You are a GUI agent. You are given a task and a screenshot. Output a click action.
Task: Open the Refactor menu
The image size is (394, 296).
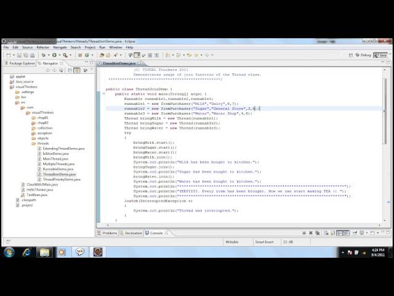coord(43,47)
